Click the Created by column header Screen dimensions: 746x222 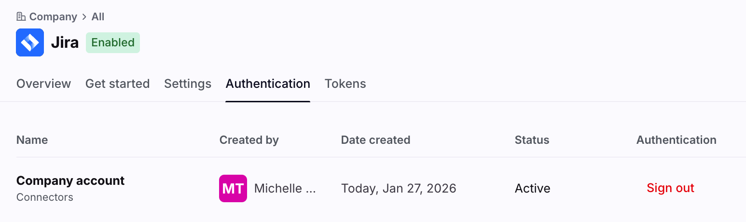tap(249, 140)
